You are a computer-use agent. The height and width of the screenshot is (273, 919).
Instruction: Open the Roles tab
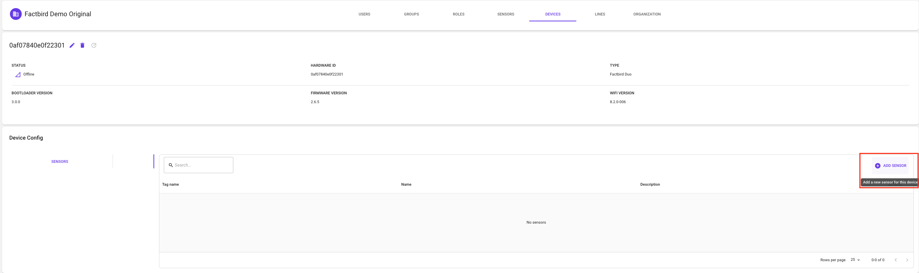[459, 14]
